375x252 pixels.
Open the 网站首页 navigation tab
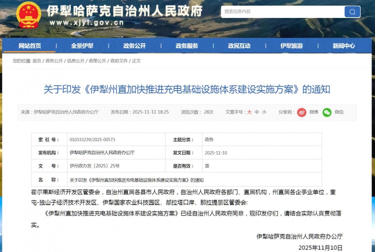[30, 46]
